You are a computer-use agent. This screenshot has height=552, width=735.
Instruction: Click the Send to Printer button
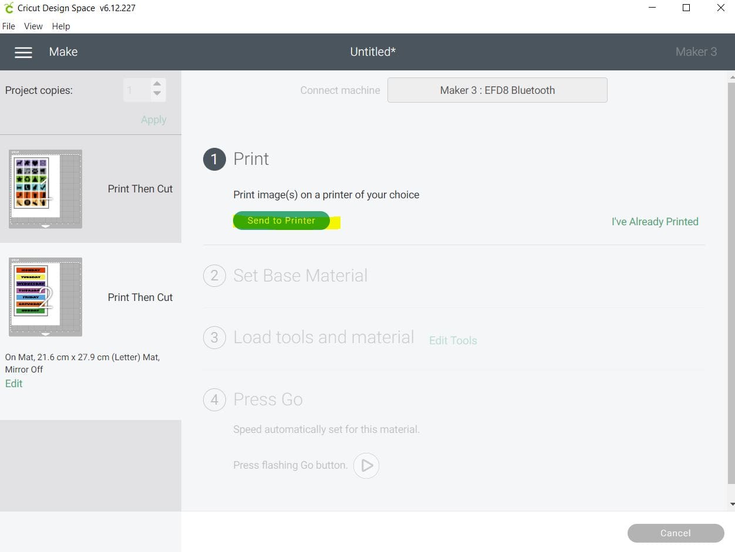point(281,221)
